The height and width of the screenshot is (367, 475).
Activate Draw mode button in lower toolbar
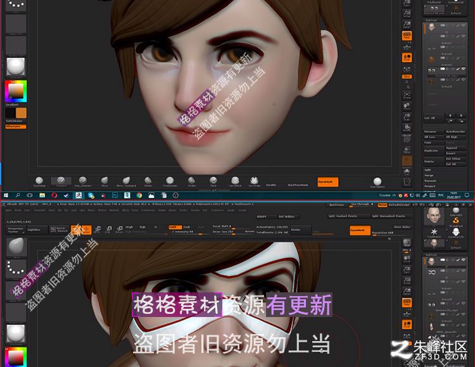point(86,230)
